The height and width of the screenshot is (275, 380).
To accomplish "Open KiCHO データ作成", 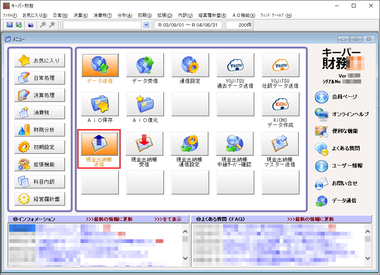I will [280, 104].
